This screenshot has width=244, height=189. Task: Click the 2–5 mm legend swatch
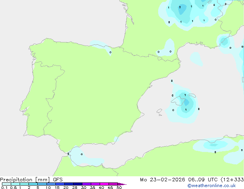[x=33, y=184]
